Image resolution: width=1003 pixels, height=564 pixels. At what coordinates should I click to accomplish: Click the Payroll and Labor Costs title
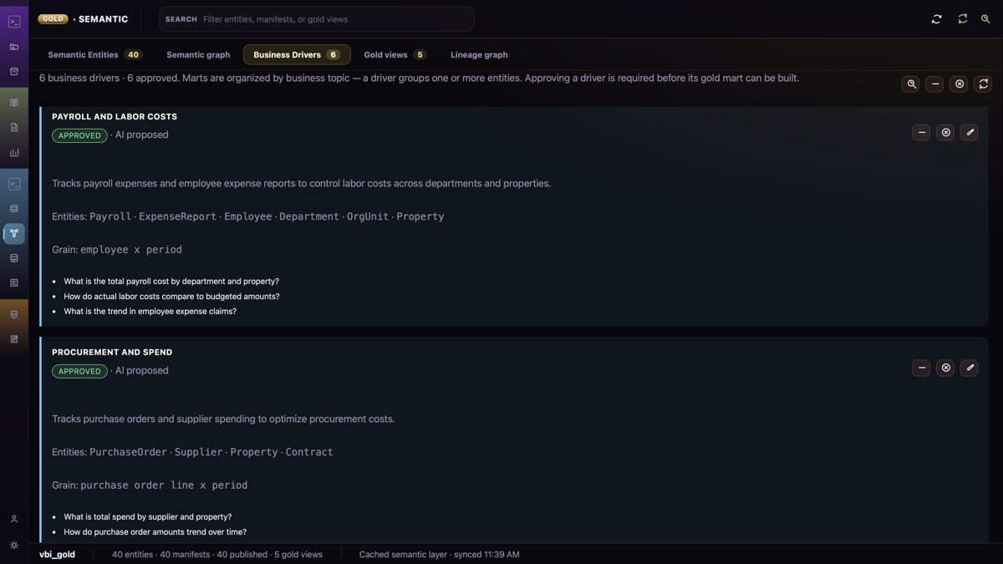click(115, 117)
